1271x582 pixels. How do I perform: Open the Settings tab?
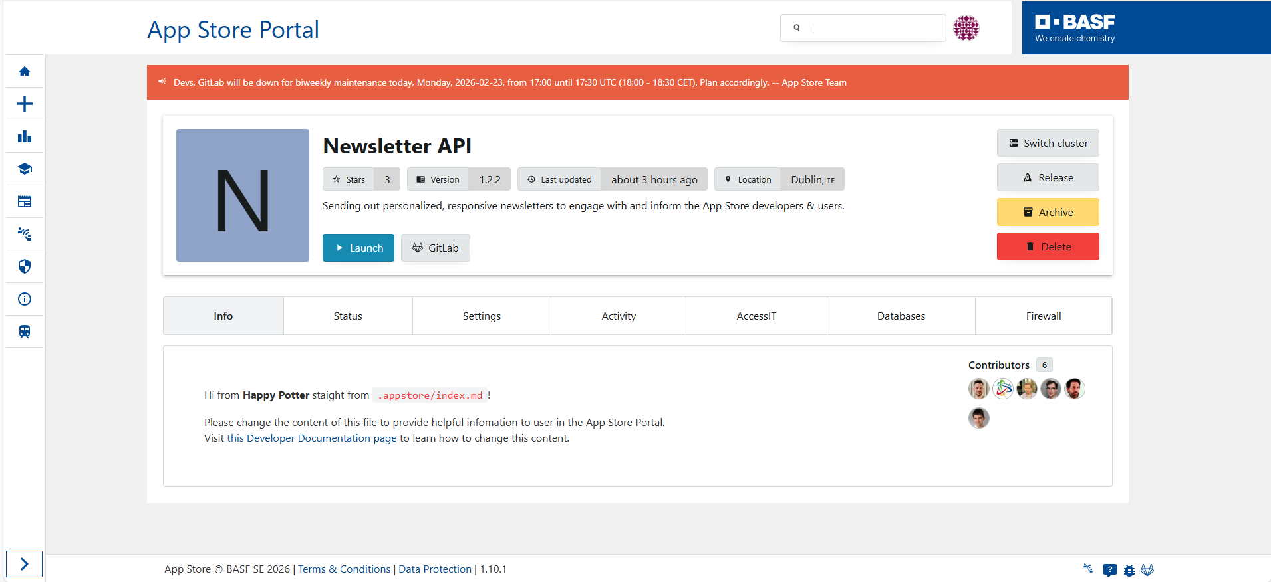click(x=482, y=316)
